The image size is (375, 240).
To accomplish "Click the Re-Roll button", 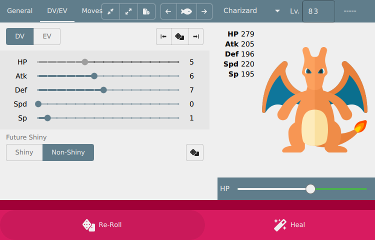I will coord(102,225).
